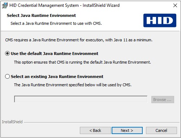Click the blue HID logo
This screenshot has width=181, height=138.
click(x=160, y=20)
